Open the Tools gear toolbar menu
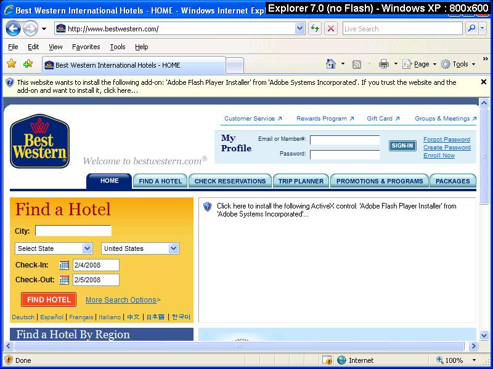This screenshot has height=369, width=493. click(x=458, y=64)
